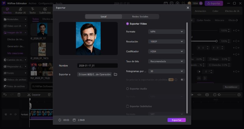Screen dimensions: 244x129
Task: Toggle the timeline track visibility eye icon
Action: pyautogui.click(x=11, y=114)
